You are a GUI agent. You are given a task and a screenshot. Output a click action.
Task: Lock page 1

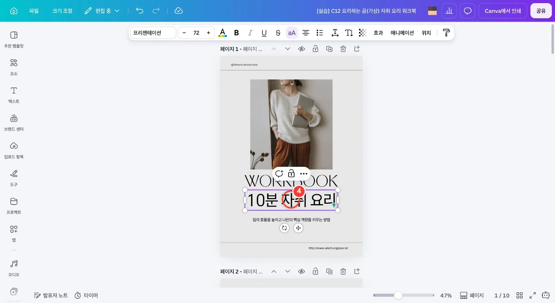click(315, 49)
